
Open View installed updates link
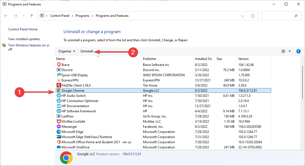point(24,39)
